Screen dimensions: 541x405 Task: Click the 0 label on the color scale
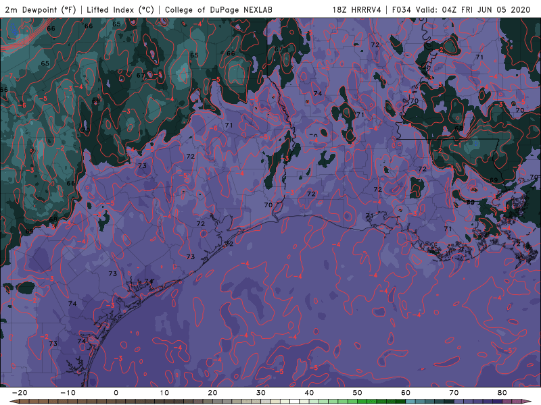116,393
